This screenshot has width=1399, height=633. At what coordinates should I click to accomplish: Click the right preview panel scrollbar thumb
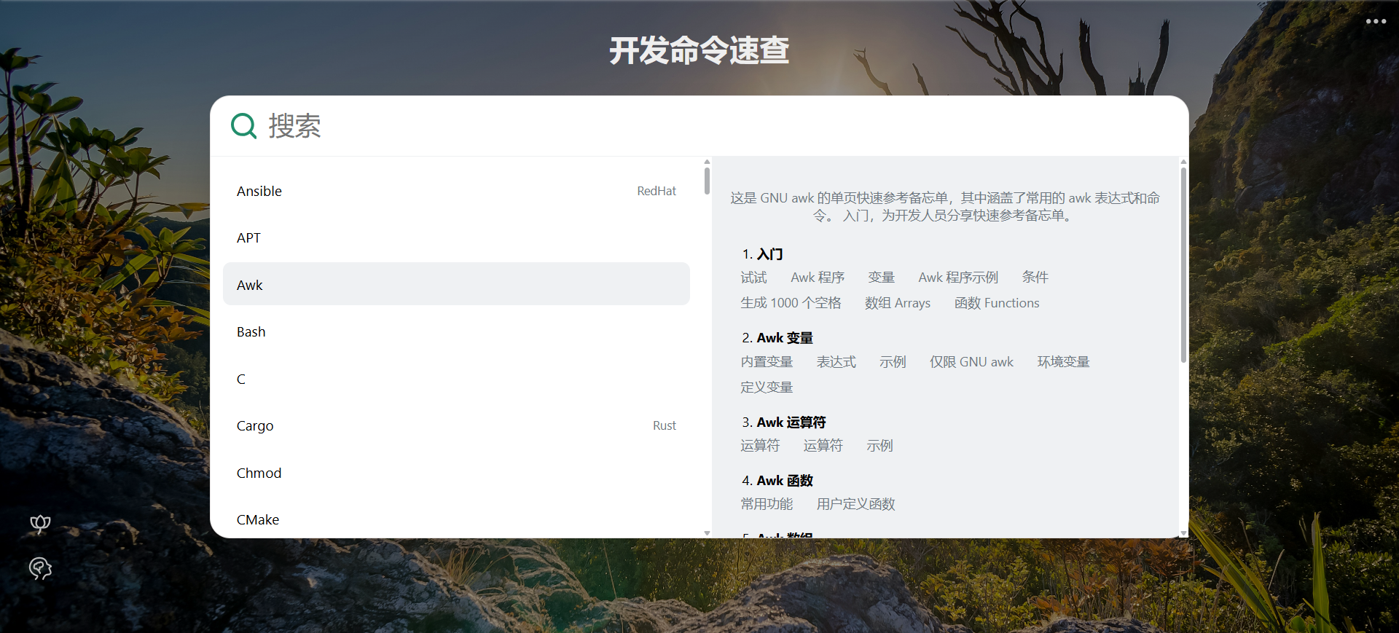[1183, 265]
